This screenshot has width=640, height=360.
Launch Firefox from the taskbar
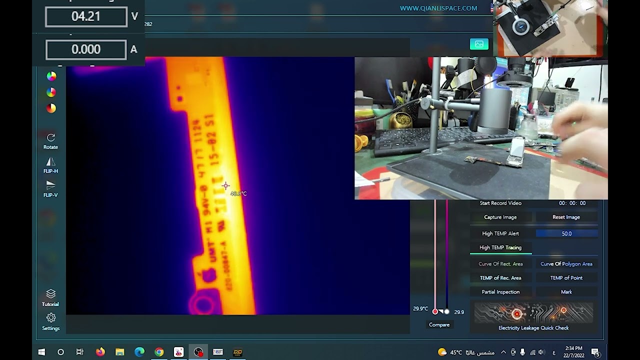[100, 352]
